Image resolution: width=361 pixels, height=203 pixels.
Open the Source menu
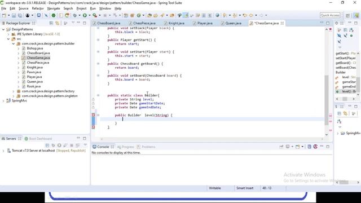pyautogui.click(x=24, y=8)
